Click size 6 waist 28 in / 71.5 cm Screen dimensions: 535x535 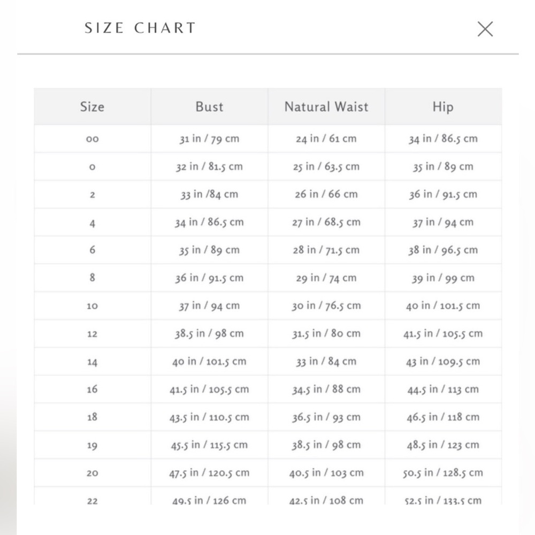326,250
